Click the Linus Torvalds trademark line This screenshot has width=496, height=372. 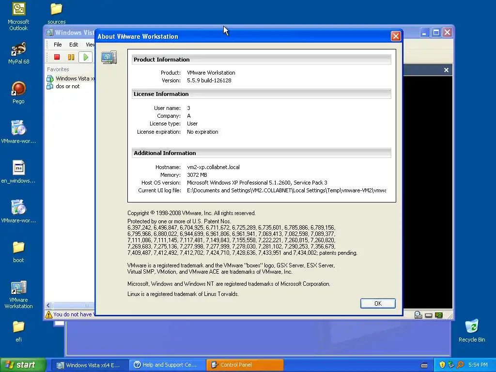tap(183, 294)
